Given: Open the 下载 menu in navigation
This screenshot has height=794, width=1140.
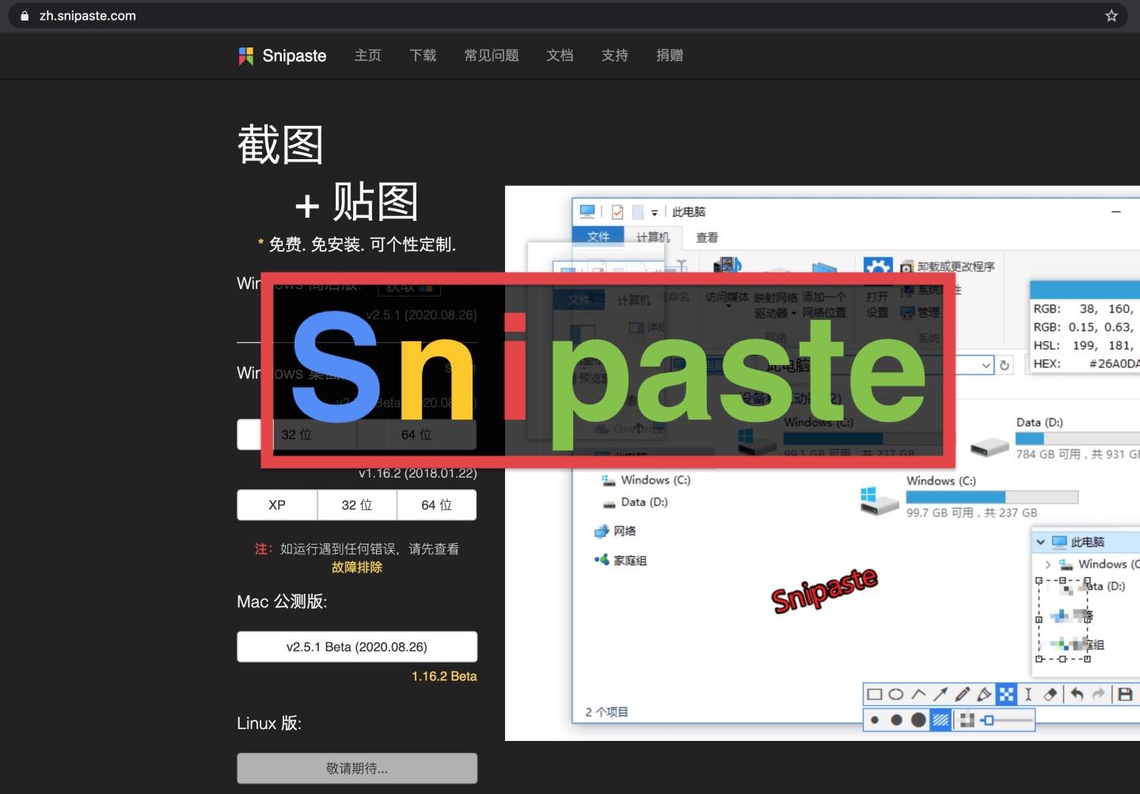Looking at the screenshot, I should coord(423,55).
